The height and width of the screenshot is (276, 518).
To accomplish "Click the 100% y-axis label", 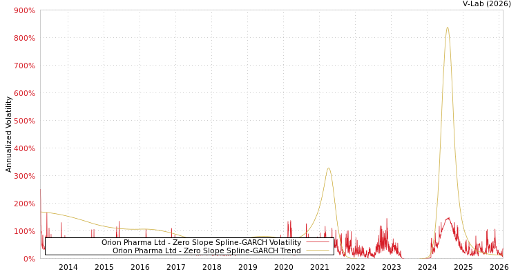I will (x=24, y=231).
